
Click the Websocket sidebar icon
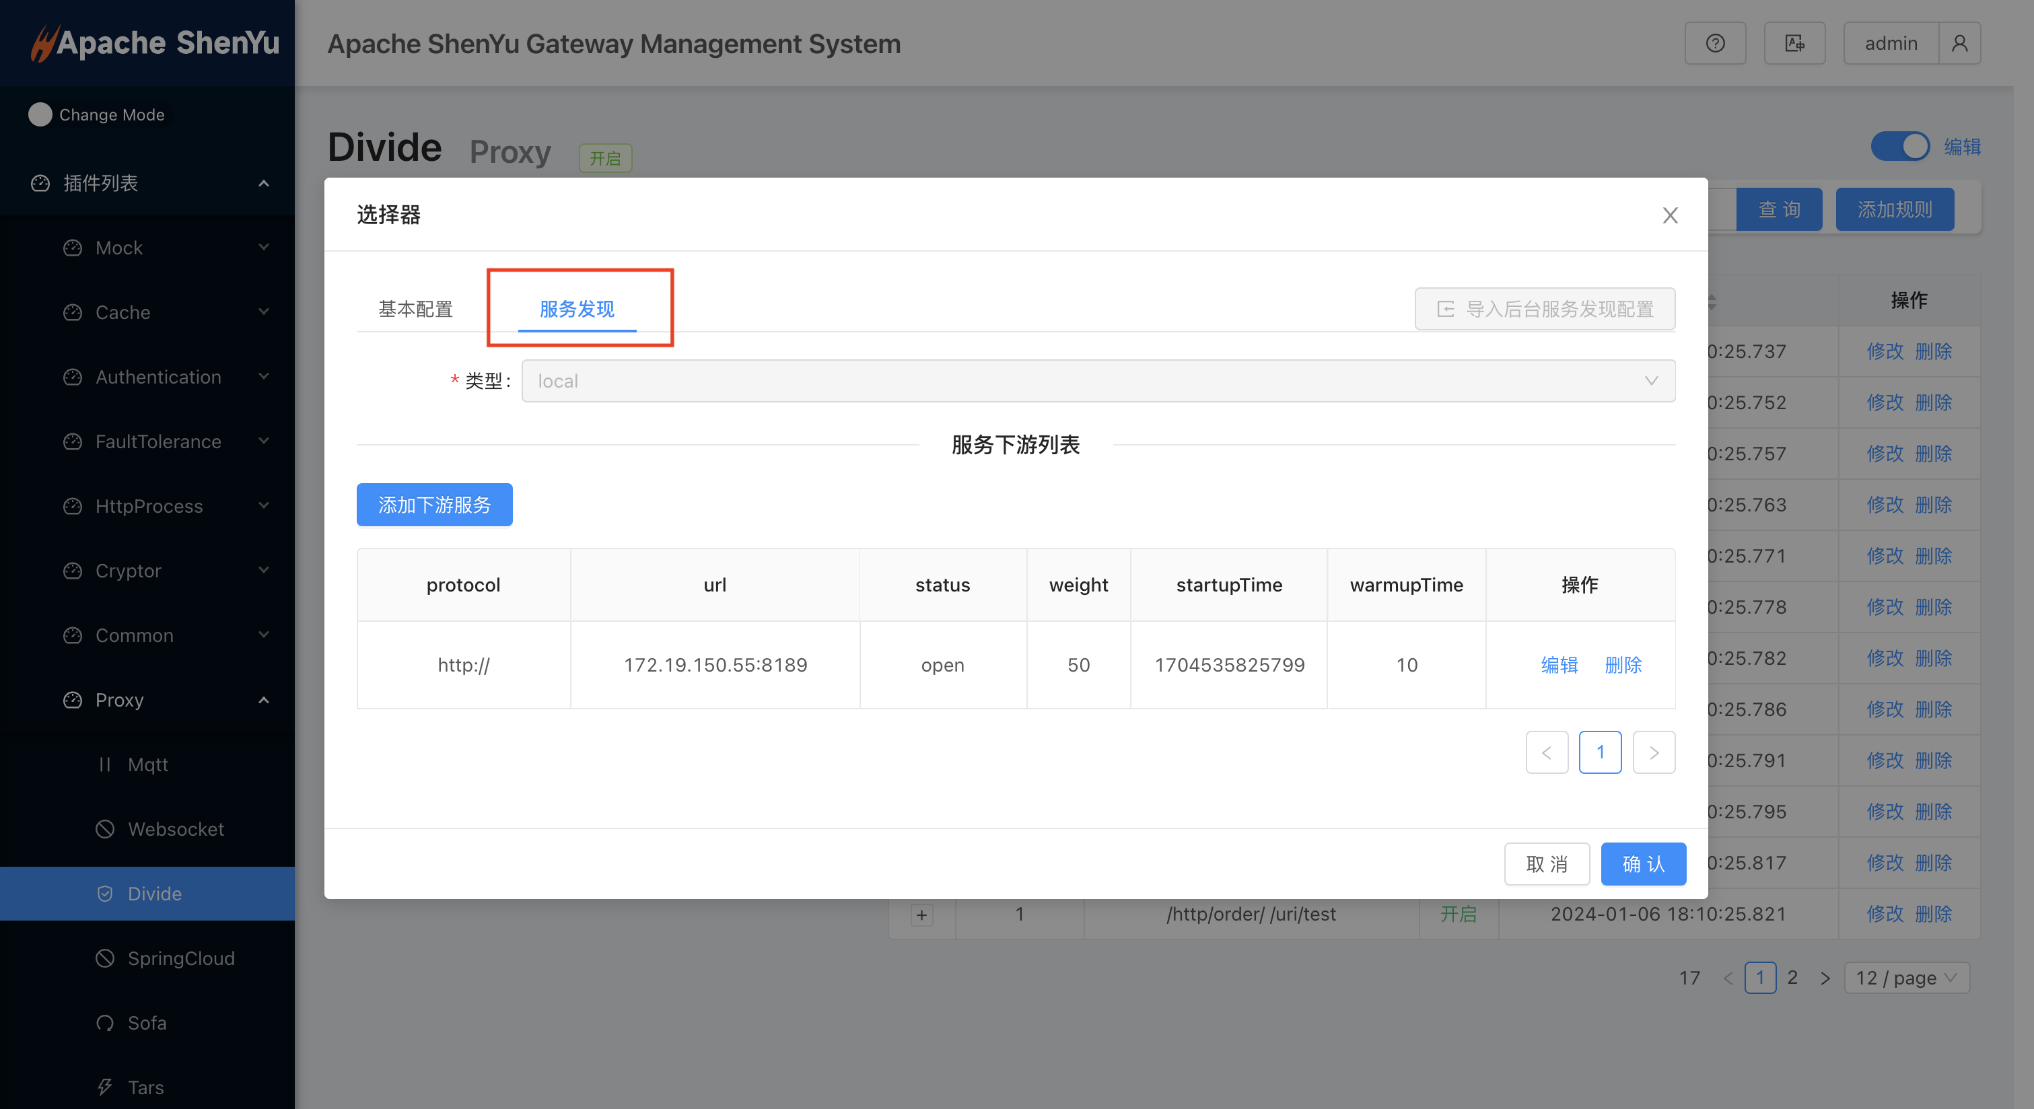coord(105,829)
